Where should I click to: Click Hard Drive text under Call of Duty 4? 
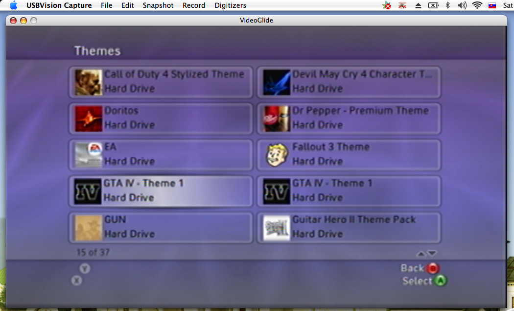130,89
